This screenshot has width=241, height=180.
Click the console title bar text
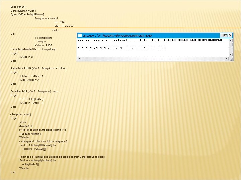coord(117,36)
